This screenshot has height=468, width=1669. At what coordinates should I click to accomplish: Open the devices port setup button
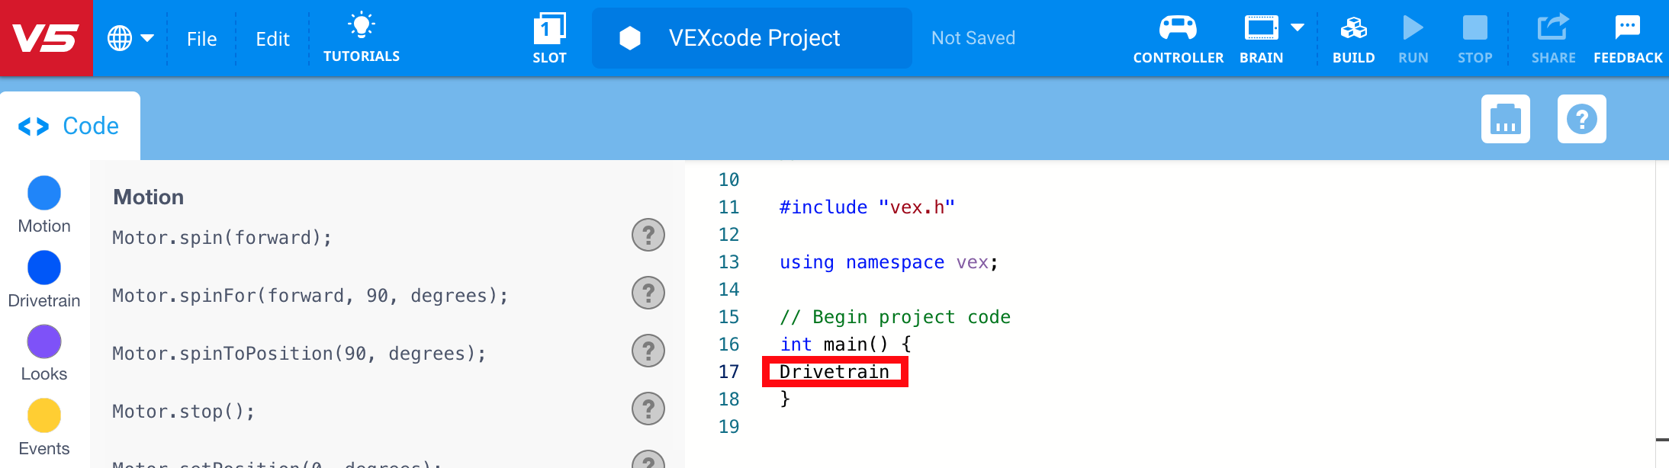pos(1505,119)
